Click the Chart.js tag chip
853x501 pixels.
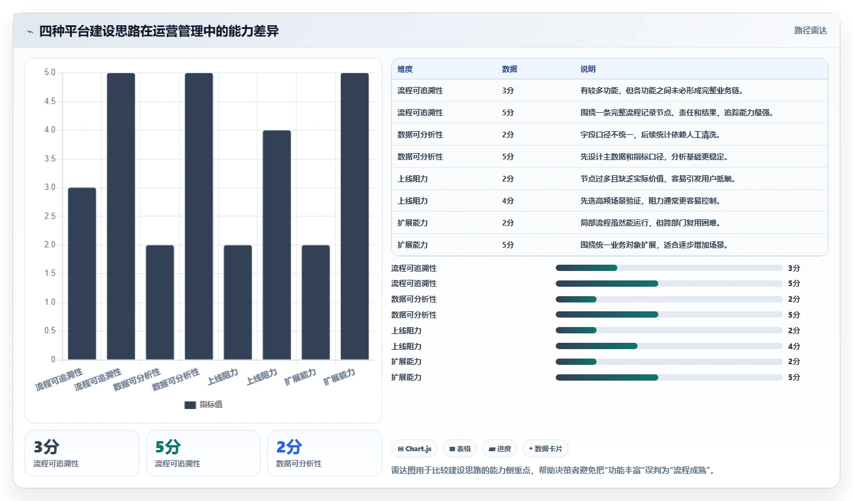(x=415, y=449)
